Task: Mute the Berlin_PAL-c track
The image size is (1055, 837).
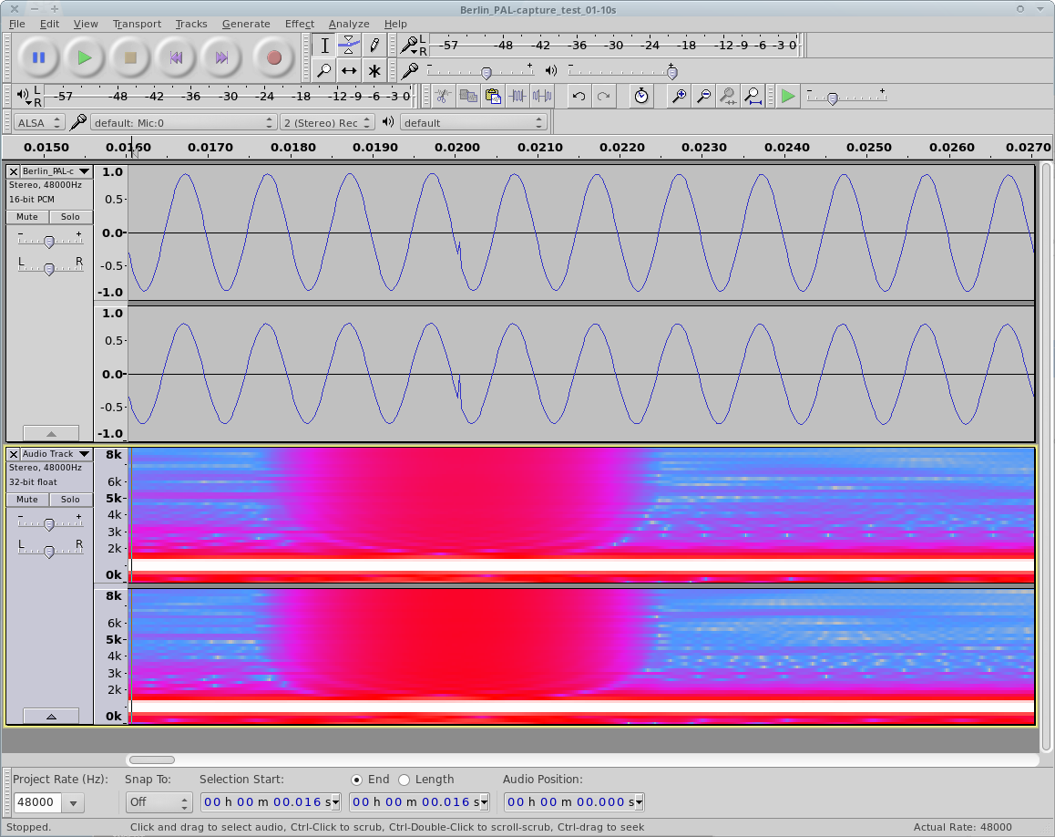Action: pyautogui.click(x=27, y=217)
